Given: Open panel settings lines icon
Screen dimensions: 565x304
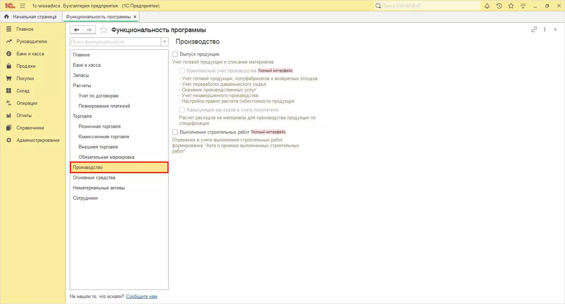Looking at the screenshot, I should (x=523, y=6).
